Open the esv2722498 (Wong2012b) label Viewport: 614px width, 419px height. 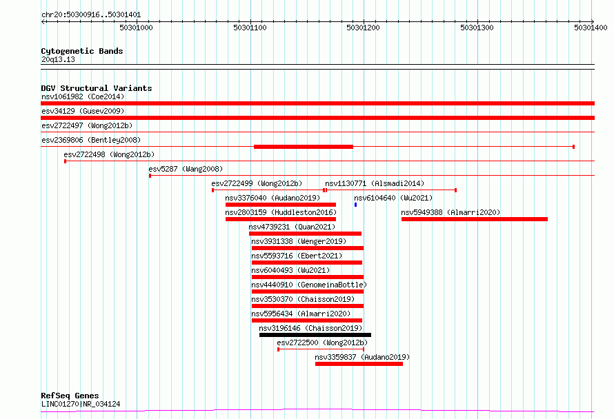coord(109,154)
